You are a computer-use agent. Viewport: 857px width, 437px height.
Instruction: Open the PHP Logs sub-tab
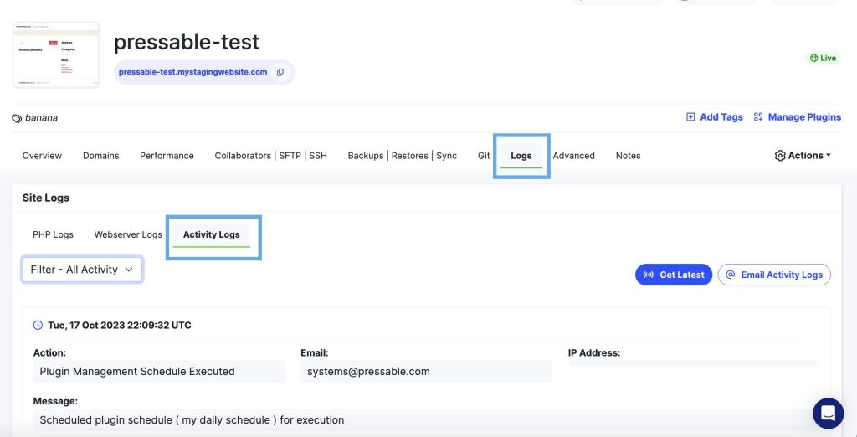coord(53,234)
